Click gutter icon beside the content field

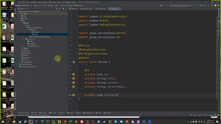pos(74,83)
